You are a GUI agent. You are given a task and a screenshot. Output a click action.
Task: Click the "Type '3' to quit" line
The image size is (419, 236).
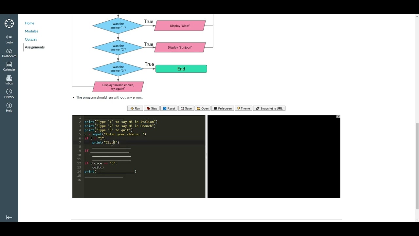click(x=108, y=130)
